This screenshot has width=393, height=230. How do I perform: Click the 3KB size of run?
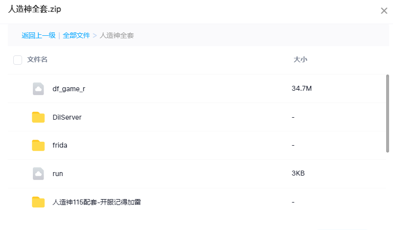[x=298, y=174]
